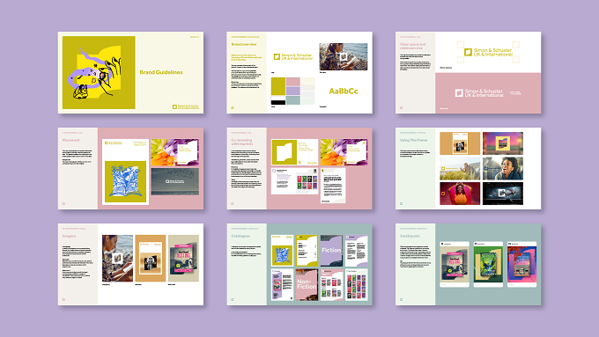Select the yellow hands illustration on cover
Viewport: 599px width, 337px height.
(99, 72)
